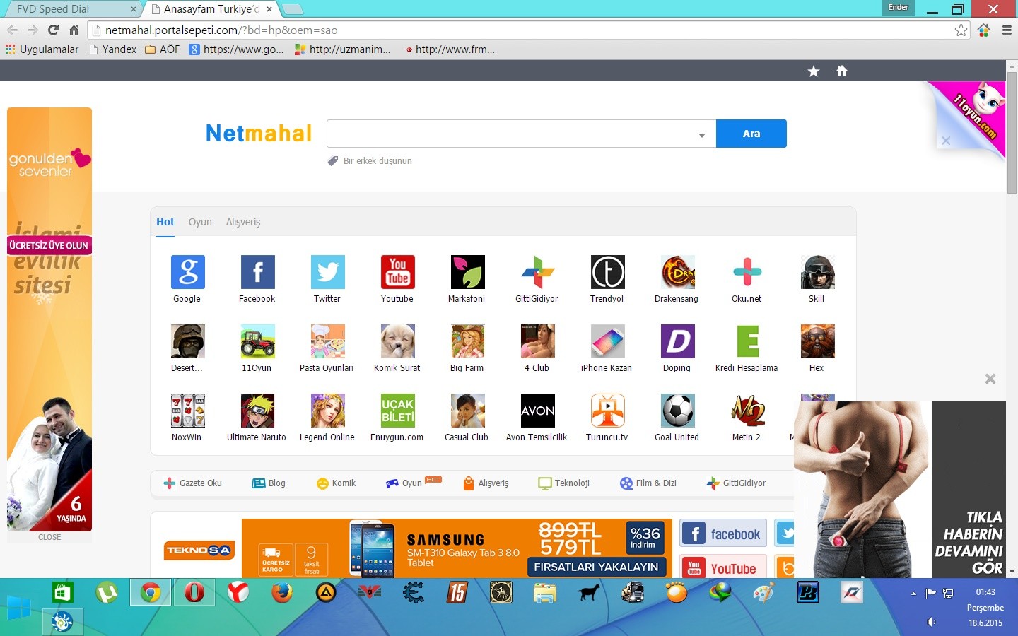The image size is (1018, 636).
Task: Open the Trendyol shortcut icon
Action: [607, 272]
